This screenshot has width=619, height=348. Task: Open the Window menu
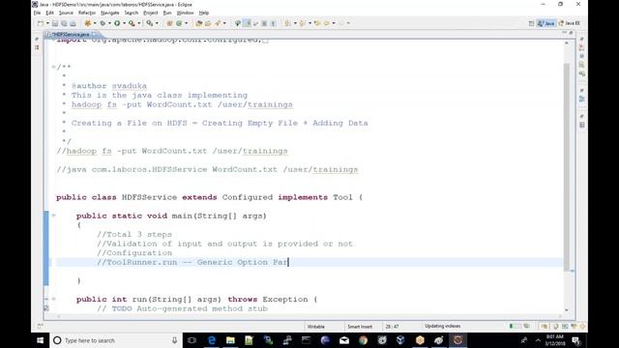coord(185,13)
